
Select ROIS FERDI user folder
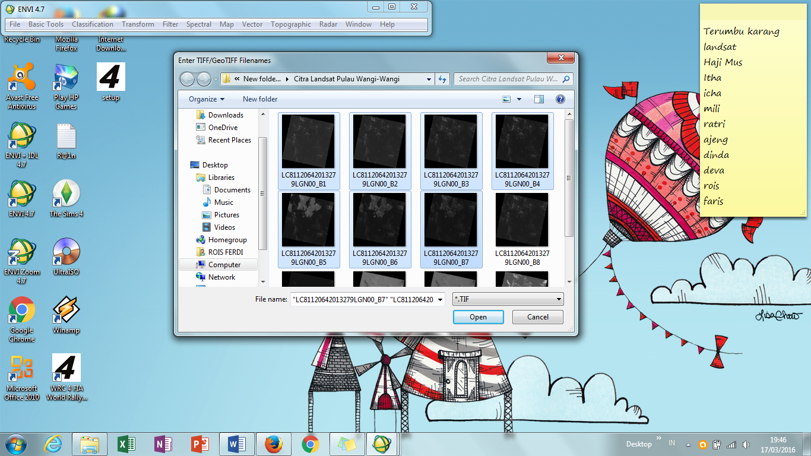point(225,252)
